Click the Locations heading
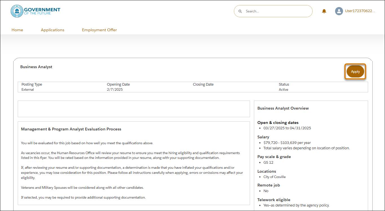The height and width of the screenshot is (211, 385). [x=267, y=171]
